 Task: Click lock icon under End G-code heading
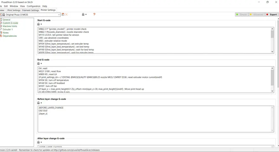[x=38, y=63]
